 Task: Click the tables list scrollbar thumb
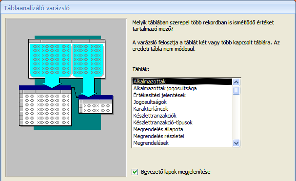coord(237,90)
